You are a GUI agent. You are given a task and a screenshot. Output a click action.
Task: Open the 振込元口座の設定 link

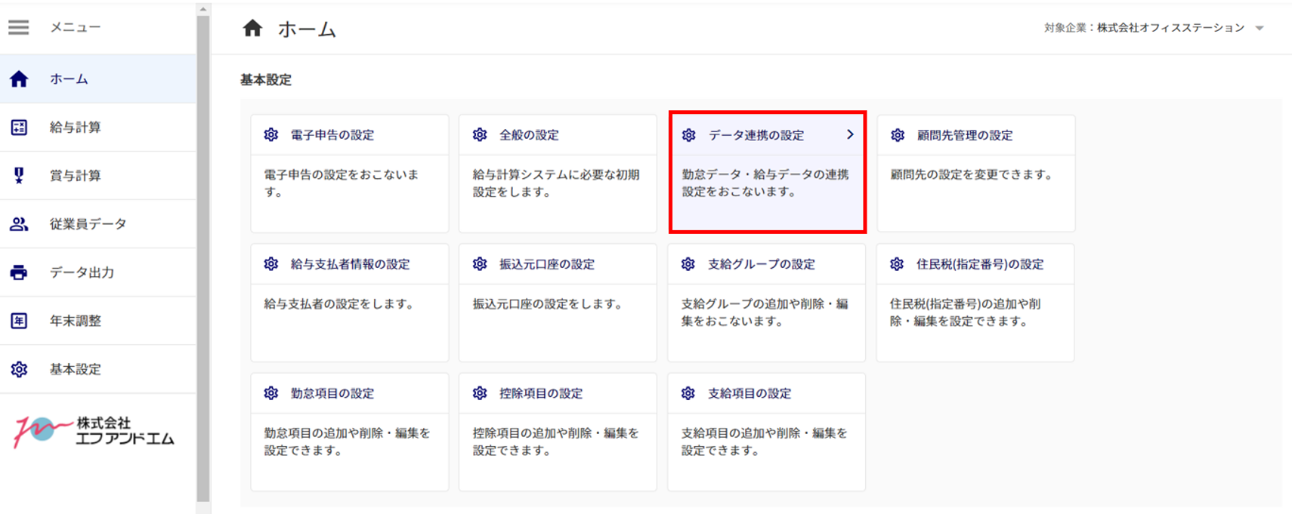(547, 264)
